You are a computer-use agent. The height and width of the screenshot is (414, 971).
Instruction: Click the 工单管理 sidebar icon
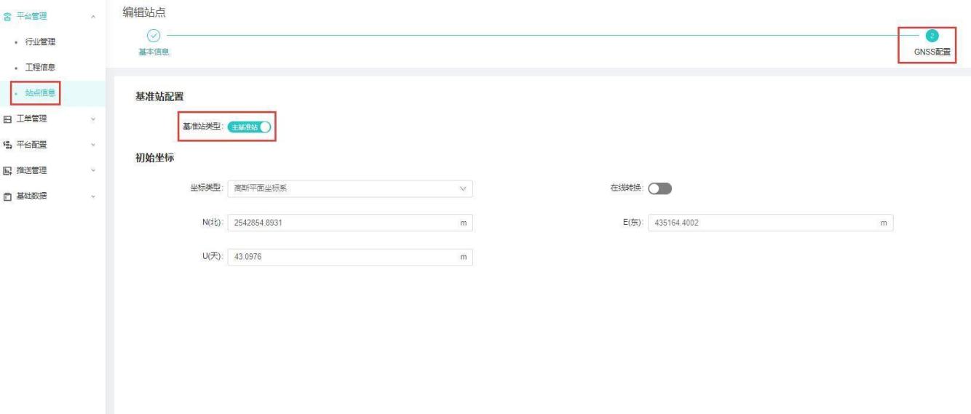(7, 119)
